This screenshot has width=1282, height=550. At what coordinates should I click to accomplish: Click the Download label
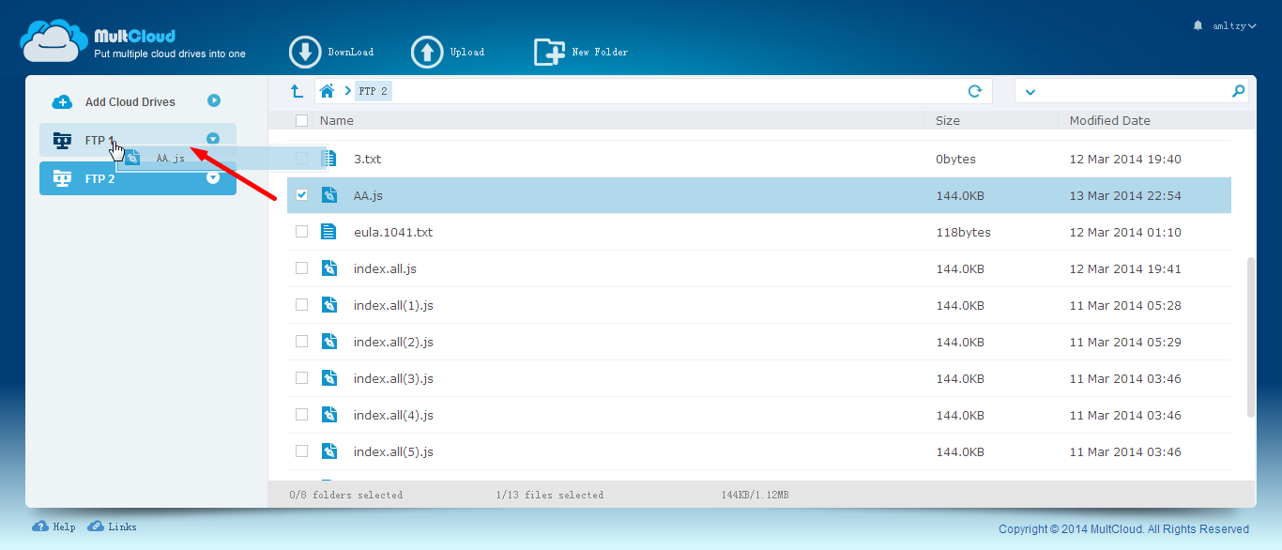pos(351,53)
